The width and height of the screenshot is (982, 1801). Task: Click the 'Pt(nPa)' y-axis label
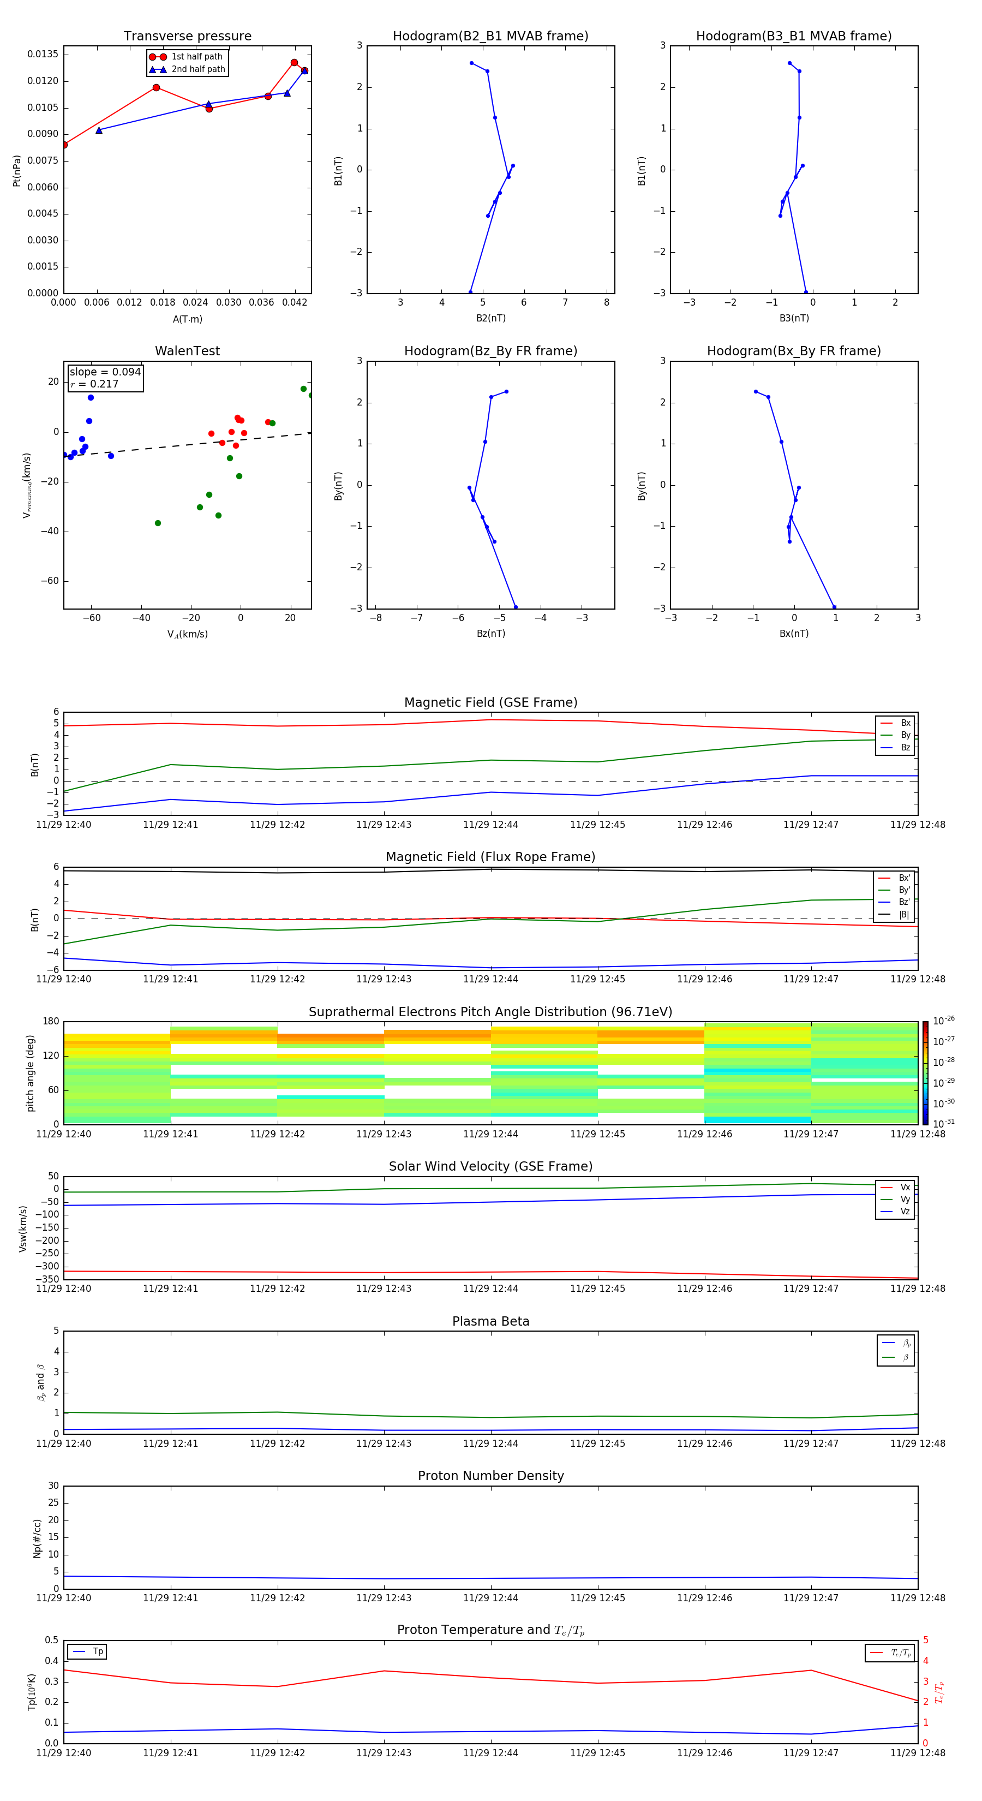(x=17, y=170)
